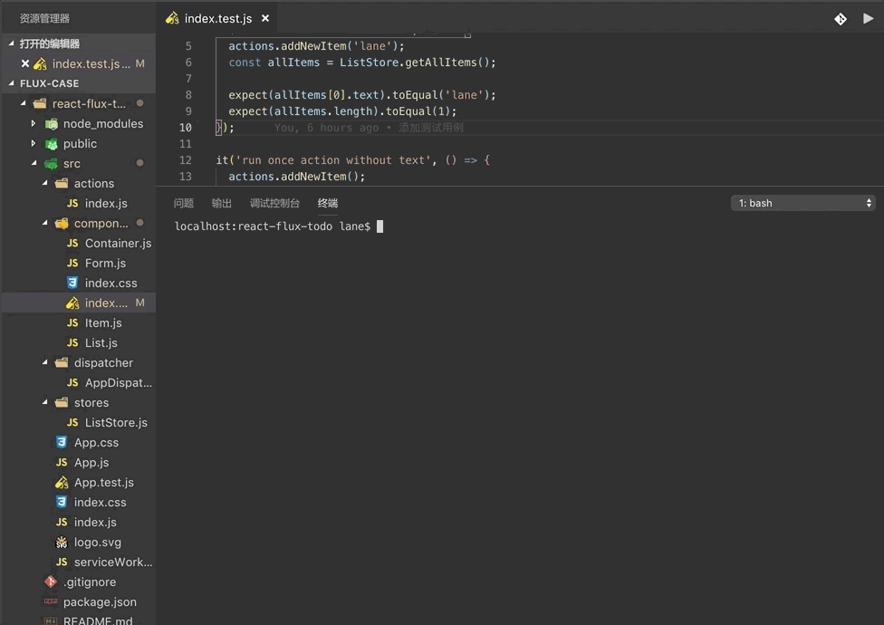Click line number 12 in editor gutter
The image size is (884, 625).
coord(186,160)
